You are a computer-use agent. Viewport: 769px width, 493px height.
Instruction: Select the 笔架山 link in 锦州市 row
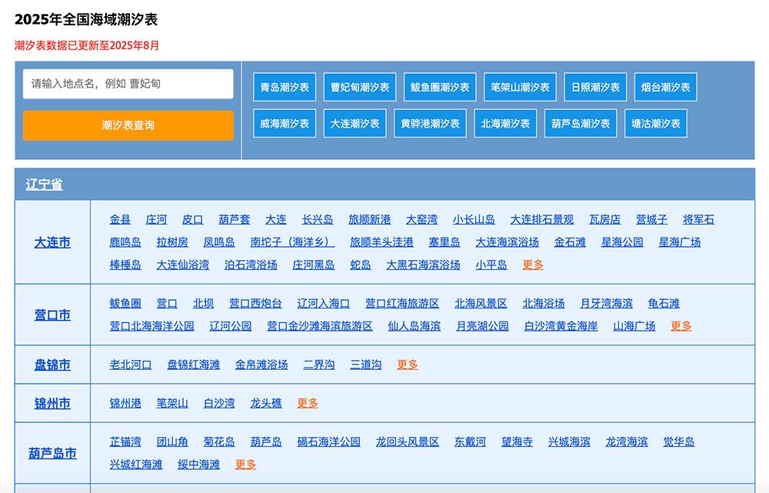pos(172,403)
